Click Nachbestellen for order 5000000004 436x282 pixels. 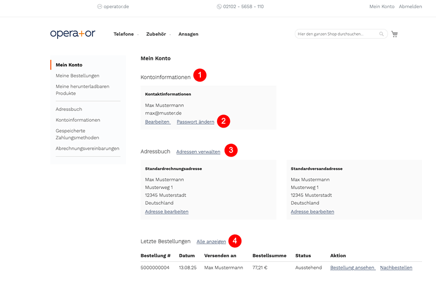pyautogui.click(x=396, y=267)
